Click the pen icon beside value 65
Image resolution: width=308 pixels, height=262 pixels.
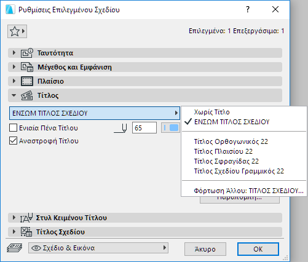(x=120, y=128)
